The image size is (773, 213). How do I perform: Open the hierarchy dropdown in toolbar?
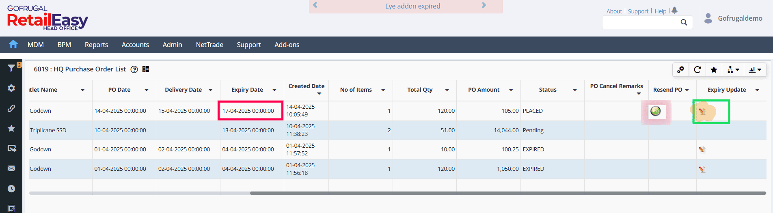click(733, 70)
